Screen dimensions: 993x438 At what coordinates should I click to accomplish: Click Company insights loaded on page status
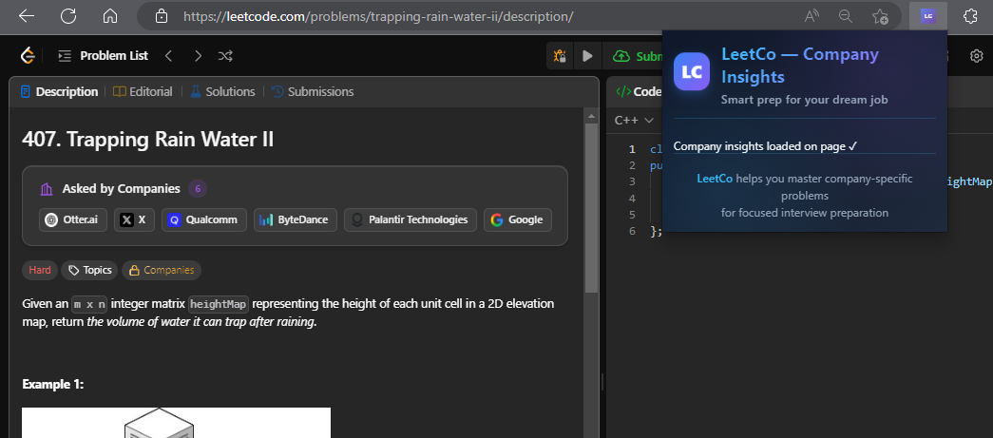point(765,146)
